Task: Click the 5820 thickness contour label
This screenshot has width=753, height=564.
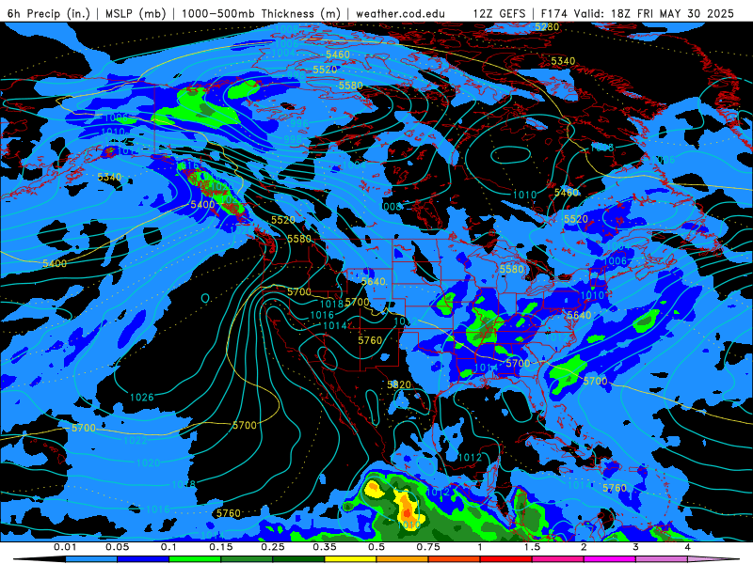Action: (399, 384)
